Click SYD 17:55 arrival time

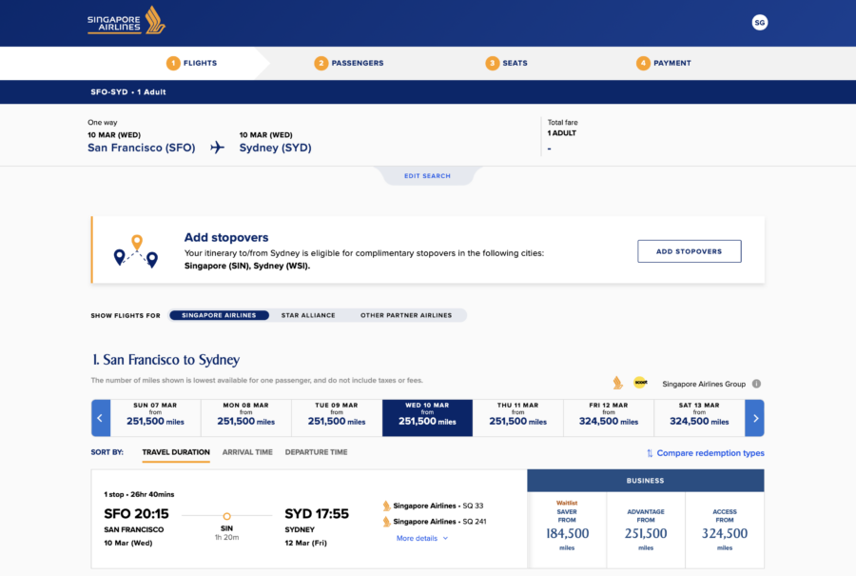(x=317, y=514)
